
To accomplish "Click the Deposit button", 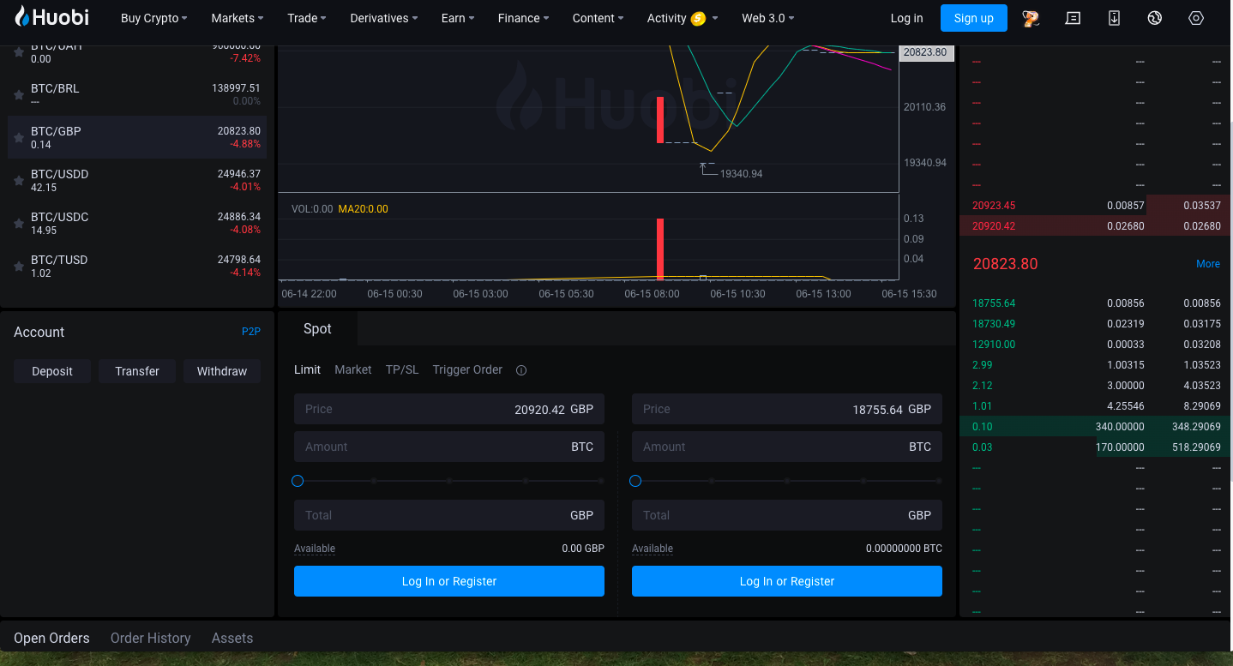I will 52,371.
